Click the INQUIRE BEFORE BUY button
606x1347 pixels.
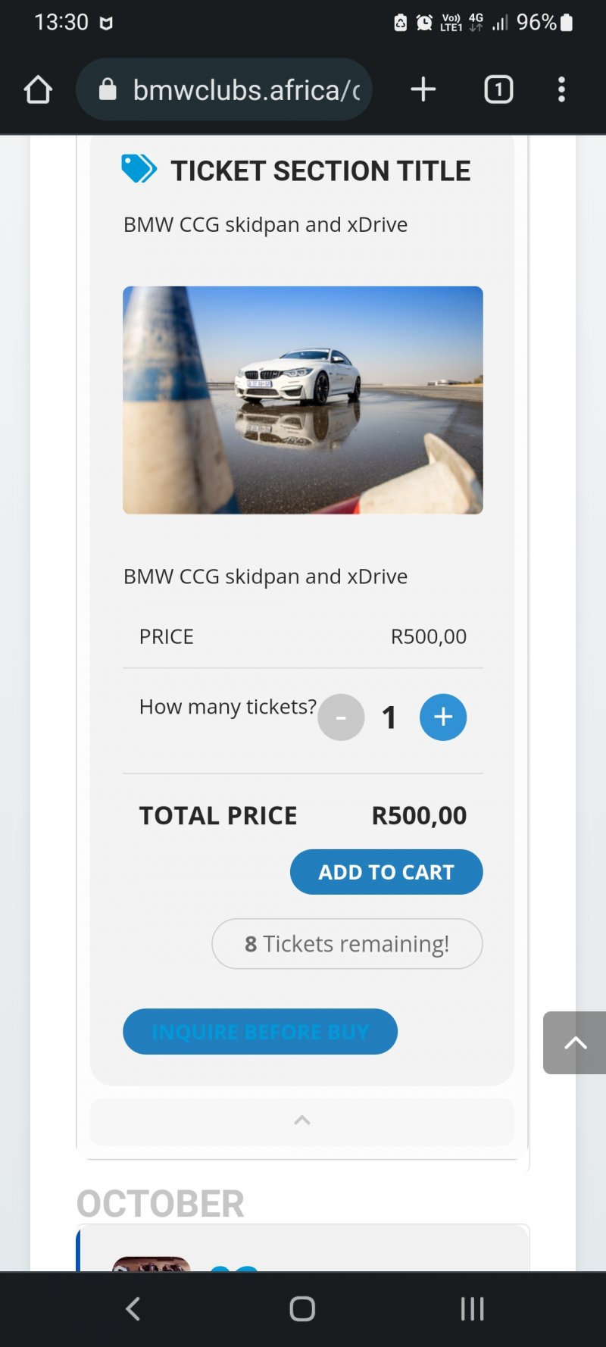pyautogui.click(x=260, y=1032)
